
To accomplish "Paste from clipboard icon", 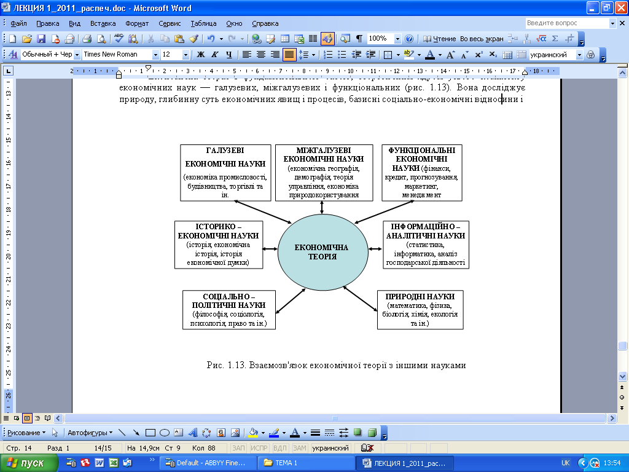I will [179, 39].
